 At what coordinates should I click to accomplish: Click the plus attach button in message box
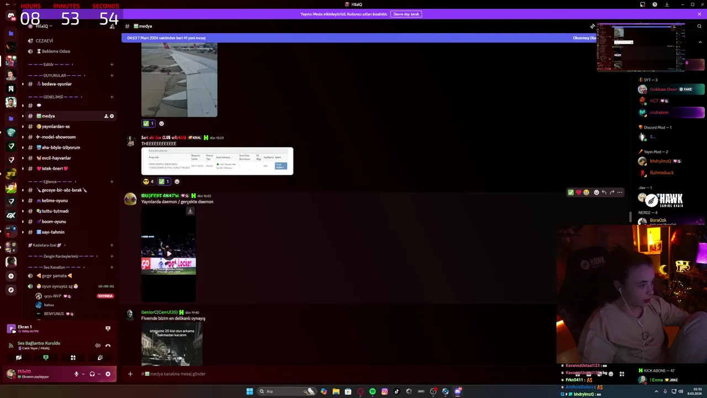click(130, 374)
